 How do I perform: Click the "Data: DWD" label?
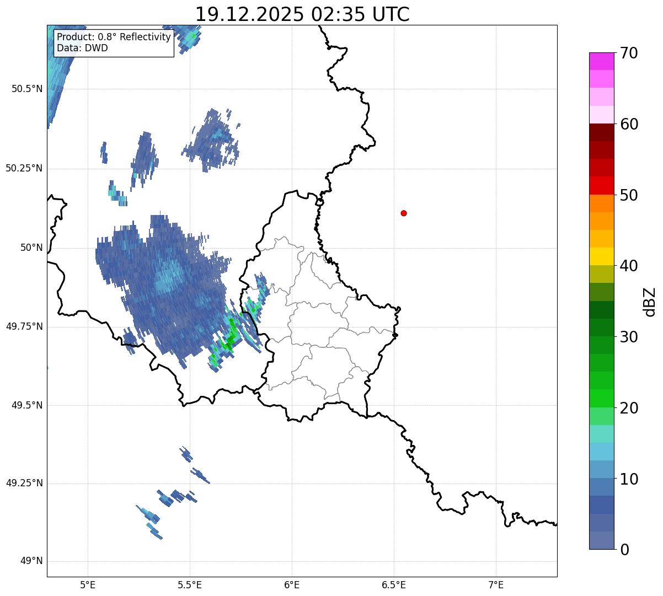[82, 48]
